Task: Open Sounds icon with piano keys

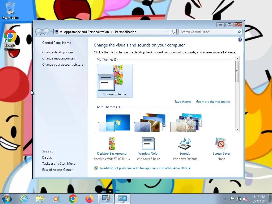Action: pyautogui.click(x=185, y=144)
